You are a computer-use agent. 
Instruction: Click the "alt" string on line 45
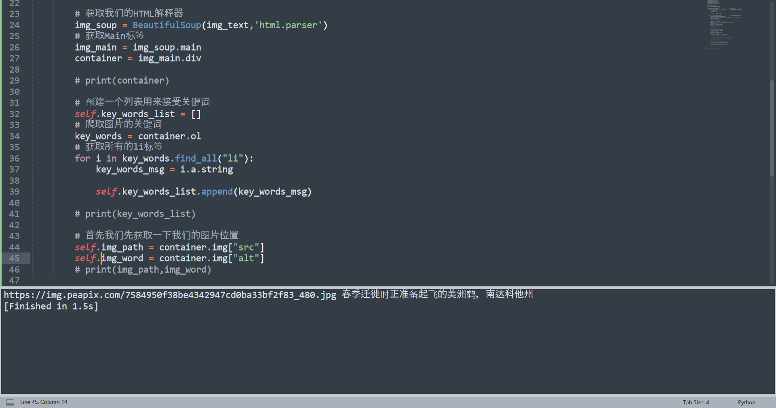247,259
